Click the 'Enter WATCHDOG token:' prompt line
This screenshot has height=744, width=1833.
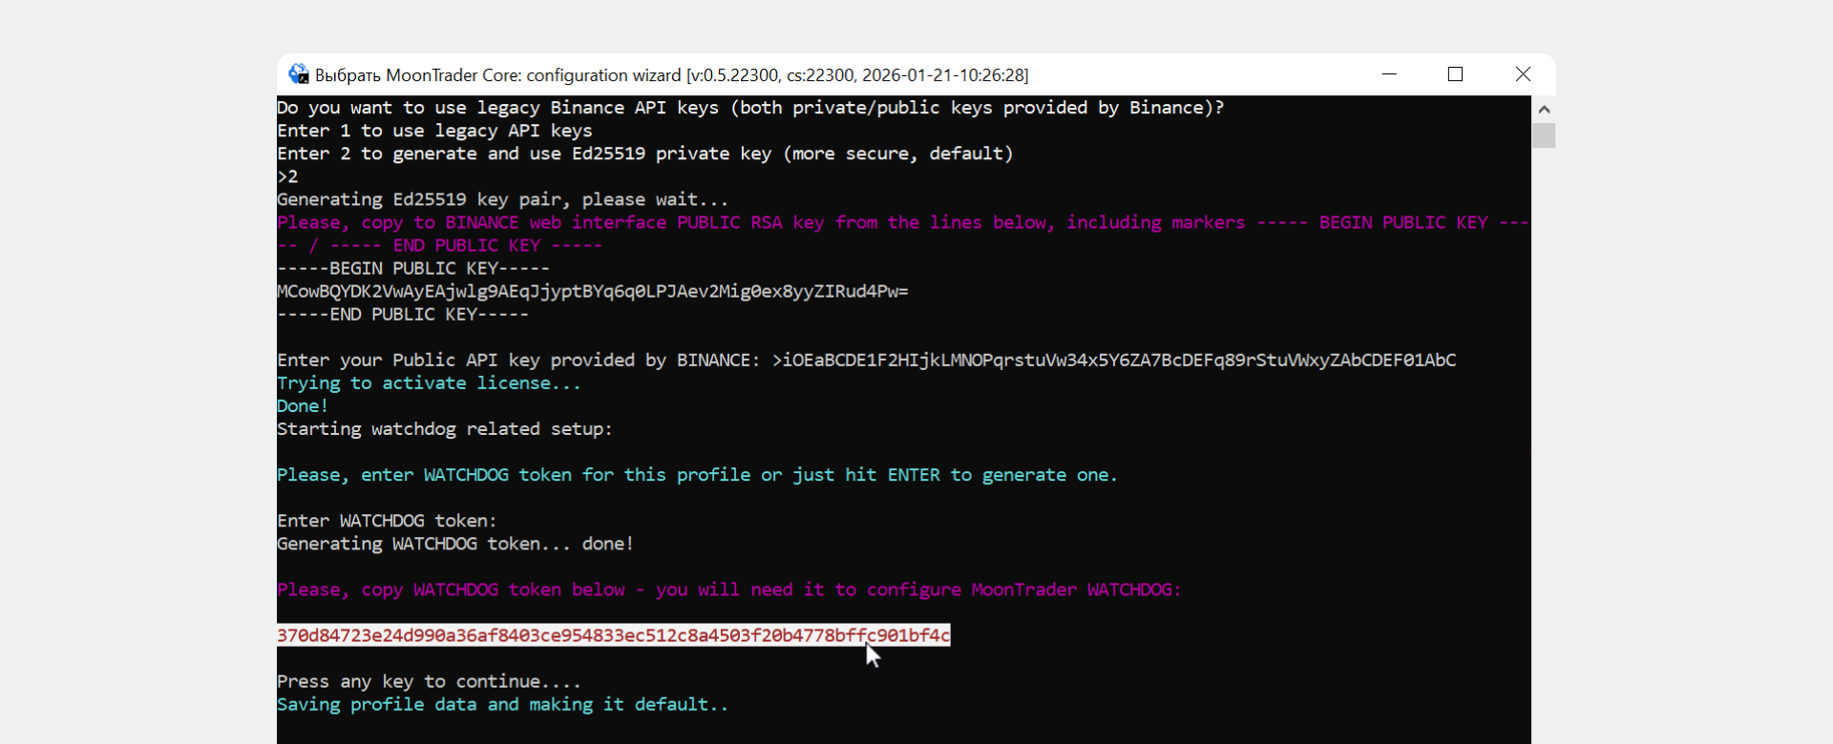pyautogui.click(x=387, y=521)
